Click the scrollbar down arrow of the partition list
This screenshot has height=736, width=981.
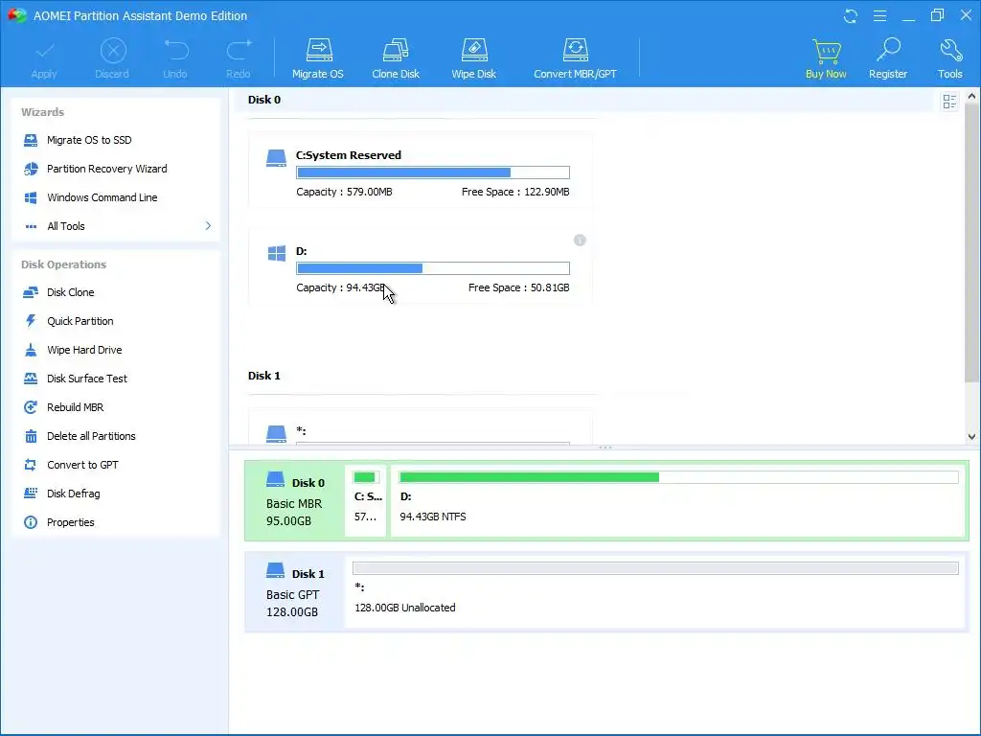tap(971, 437)
